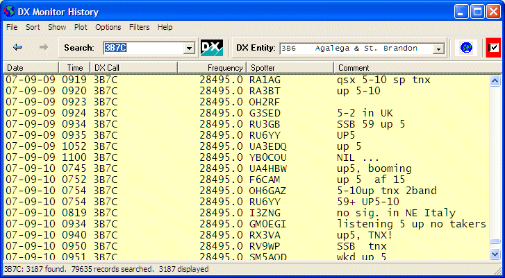Click the vertical scrollbar thumb
The height and width of the screenshot is (278, 505).
tap(495, 242)
